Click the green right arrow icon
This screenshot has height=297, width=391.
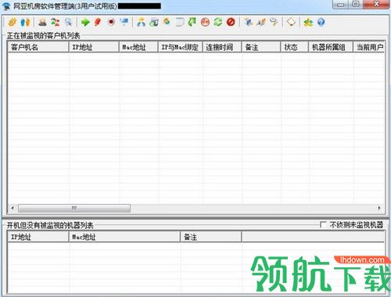pyautogui.click(x=85, y=22)
